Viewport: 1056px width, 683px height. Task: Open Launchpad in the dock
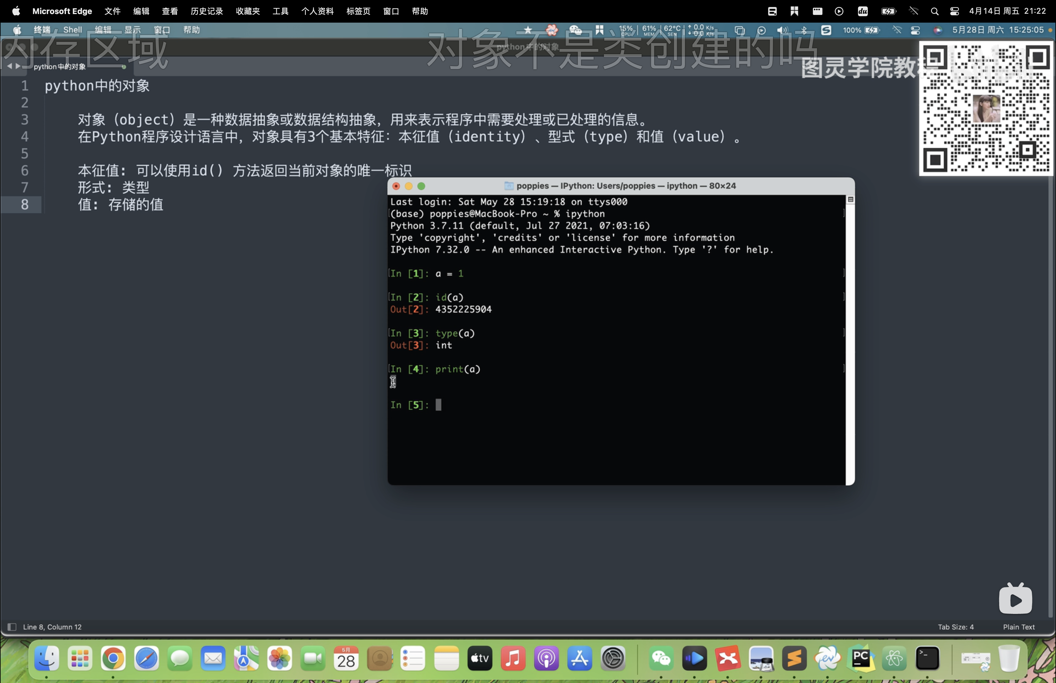[x=80, y=658]
